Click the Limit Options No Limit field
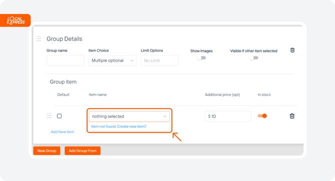 pos(159,60)
